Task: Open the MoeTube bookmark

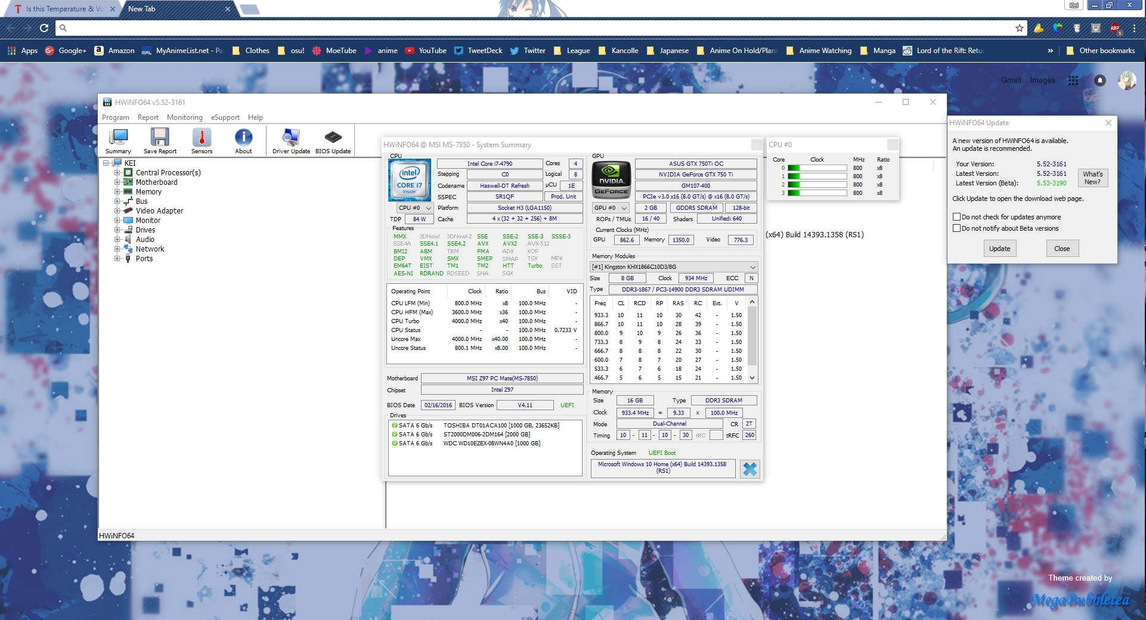Action: pyautogui.click(x=334, y=51)
